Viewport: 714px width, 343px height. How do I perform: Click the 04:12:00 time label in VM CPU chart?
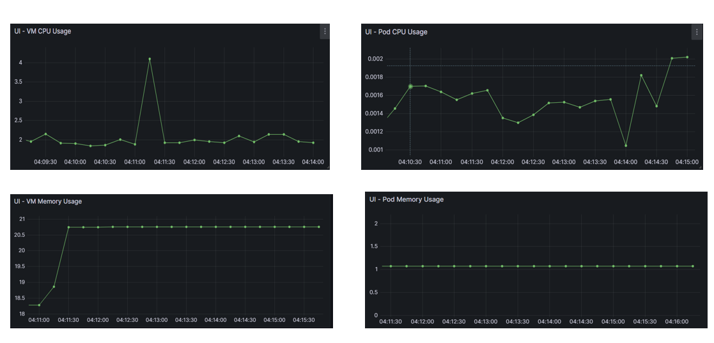[194, 162]
